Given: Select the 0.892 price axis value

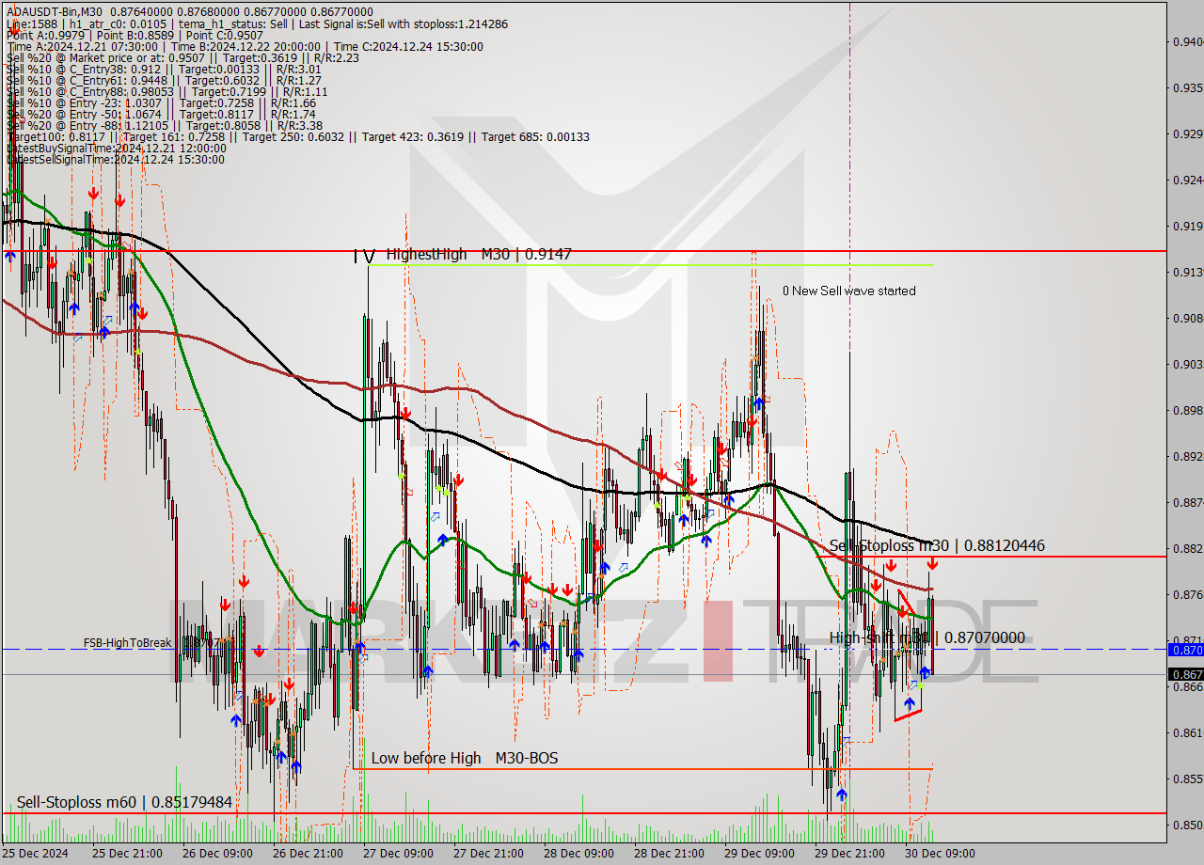Looking at the screenshot, I should point(1187,456).
